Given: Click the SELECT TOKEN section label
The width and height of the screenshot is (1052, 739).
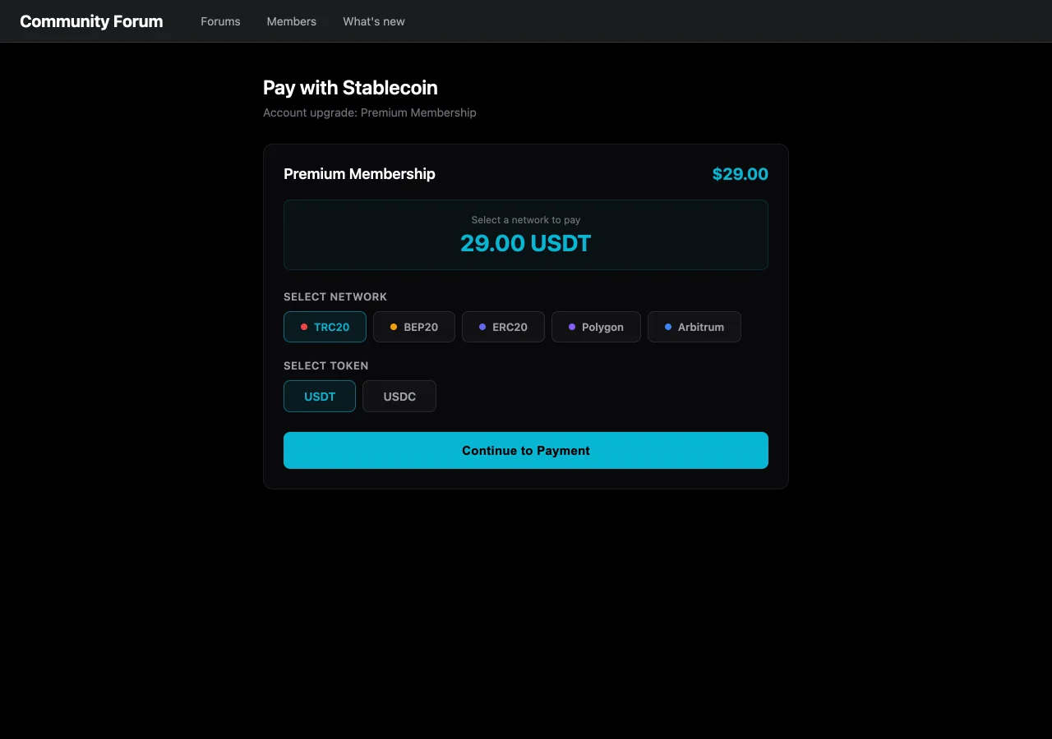Looking at the screenshot, I should 325,365.
